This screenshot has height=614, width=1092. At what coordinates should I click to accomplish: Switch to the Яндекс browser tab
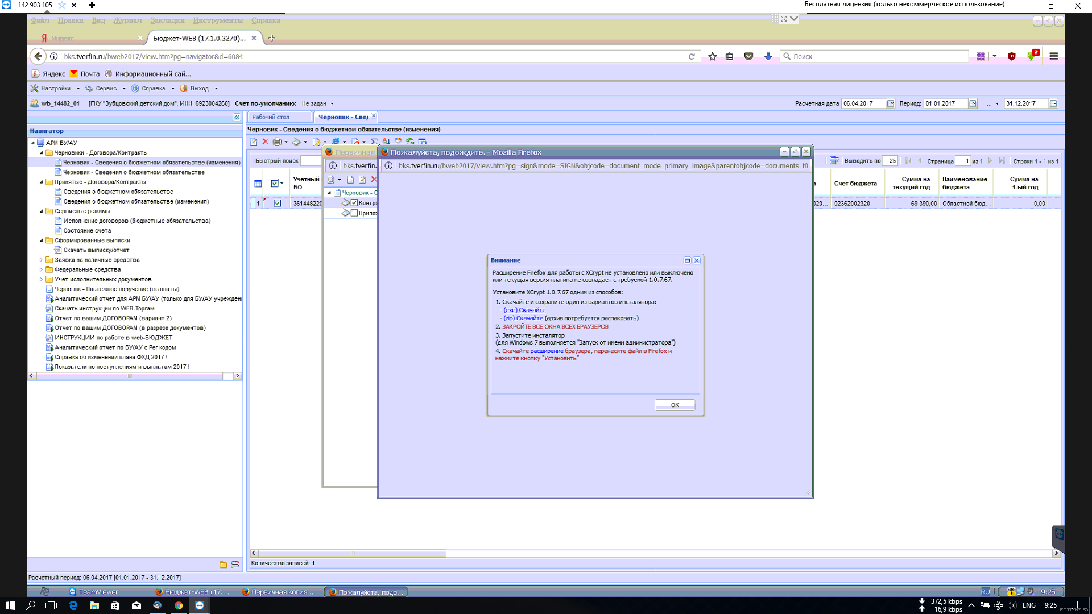(x=63, y=38)
